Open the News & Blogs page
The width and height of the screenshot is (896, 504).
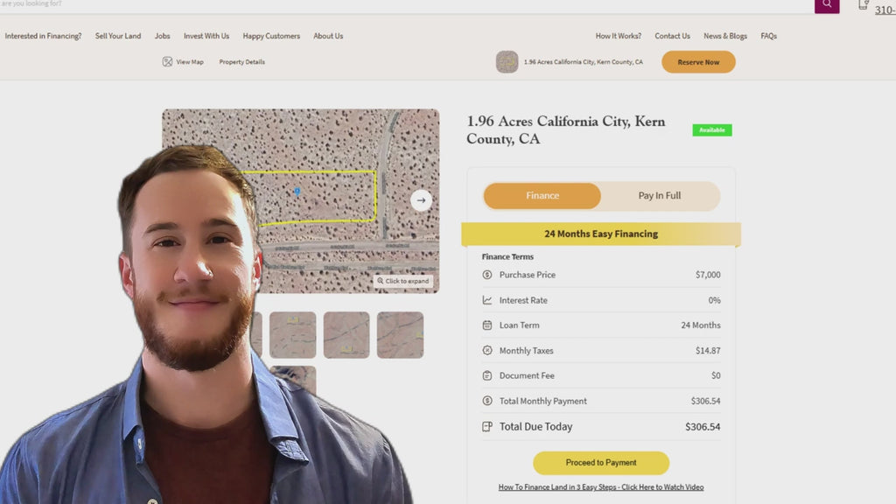point(725,37)
